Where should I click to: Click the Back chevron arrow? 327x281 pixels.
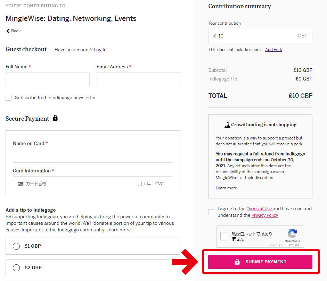(x=7, y=31)
